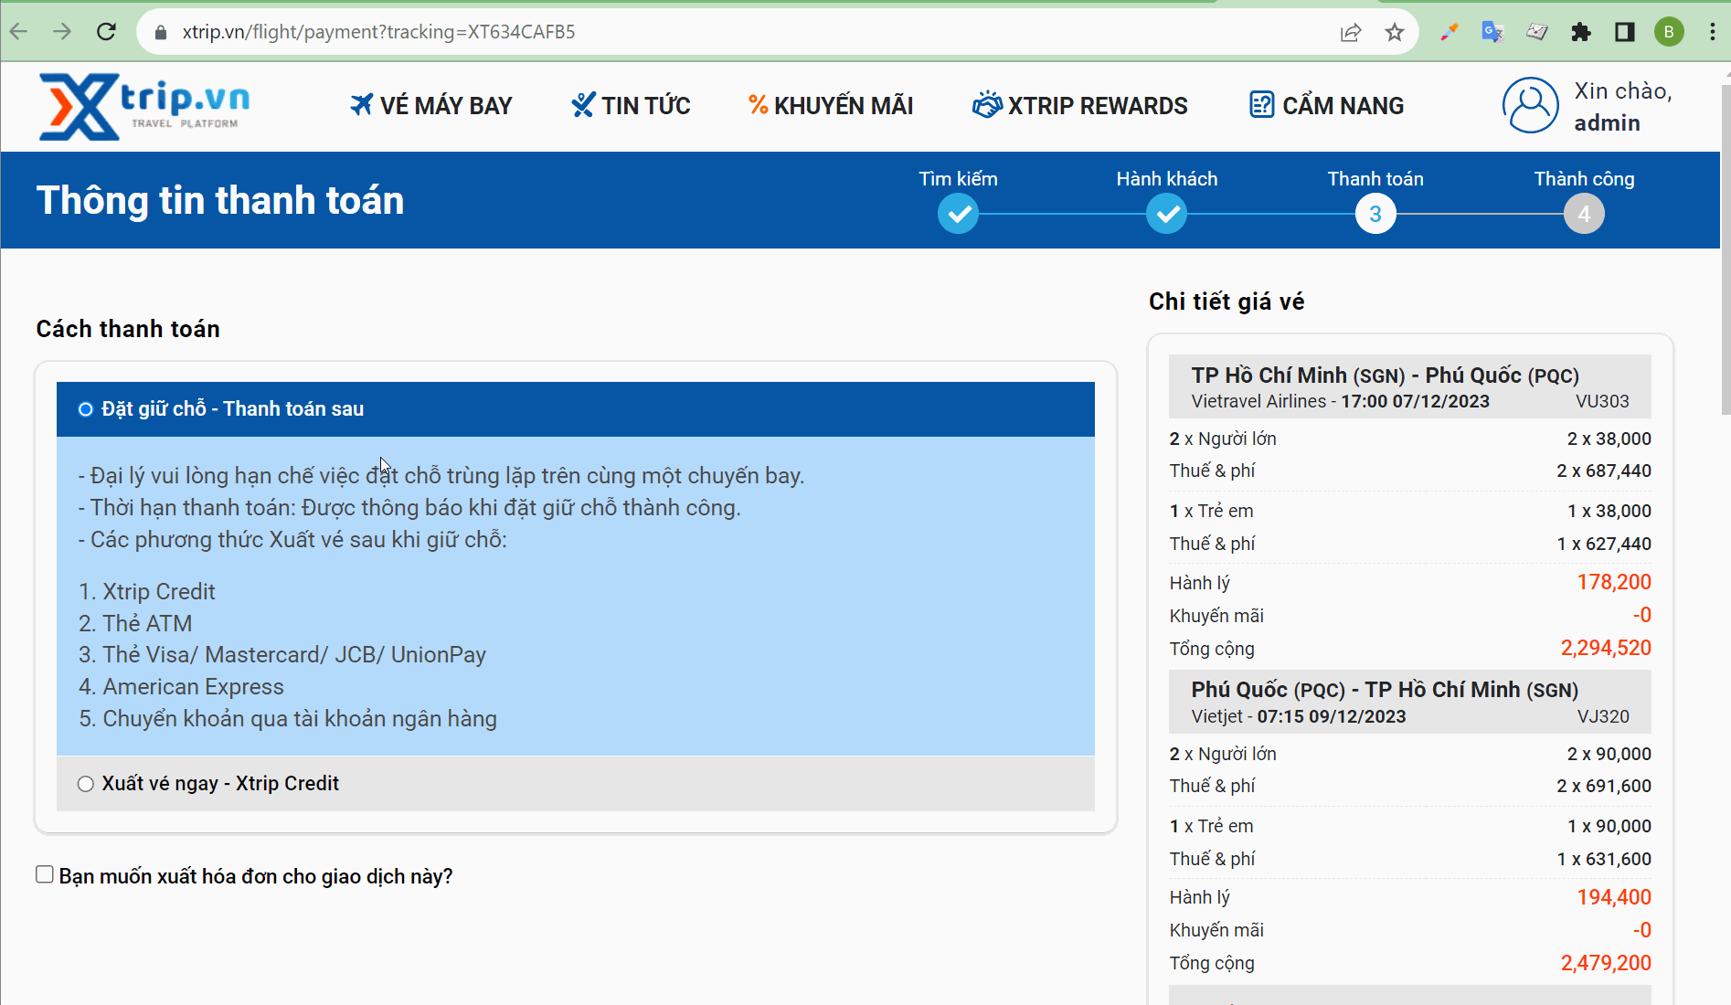Share this page via address bar icon

pyautogui.click(x=1351, y=32)
